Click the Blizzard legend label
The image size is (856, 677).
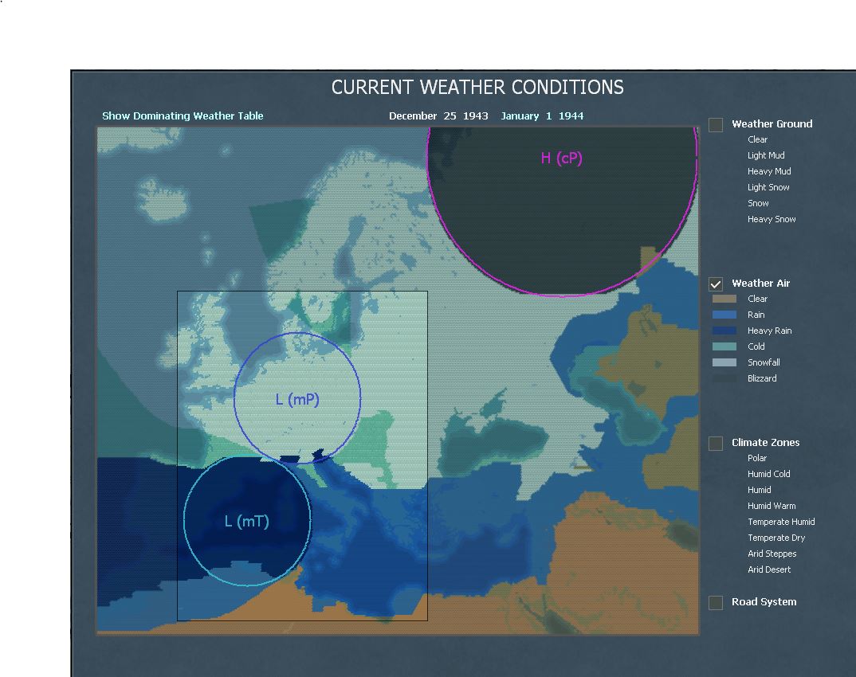point(762,378)
